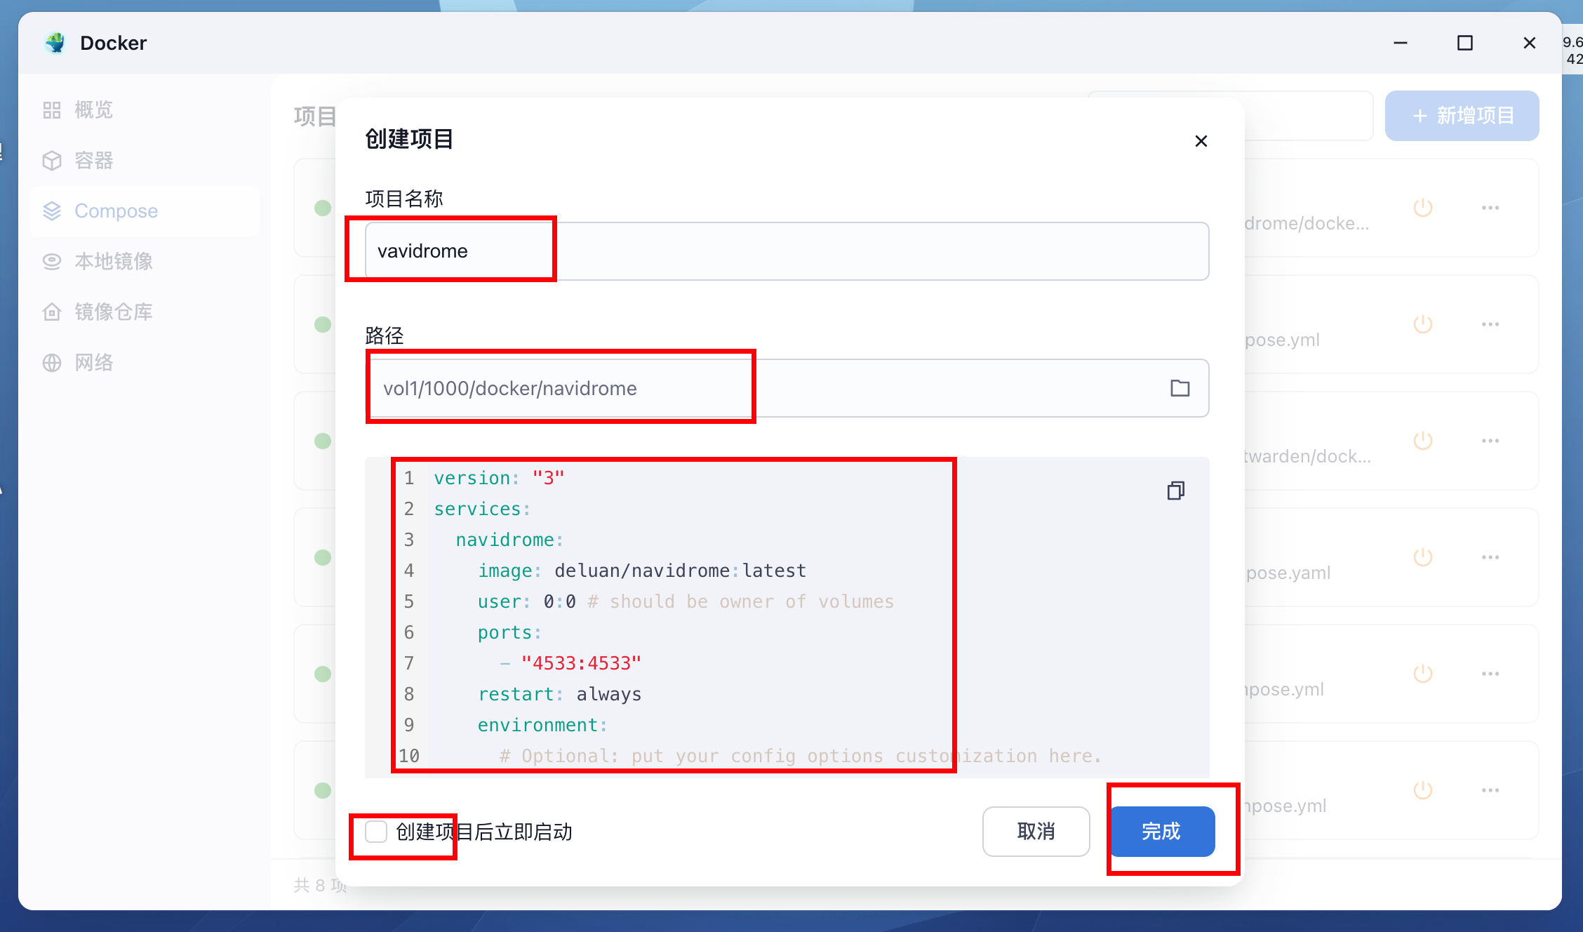Click the user: 0:0 line
Screen dimensions: 1583x932
coord(686,601)
